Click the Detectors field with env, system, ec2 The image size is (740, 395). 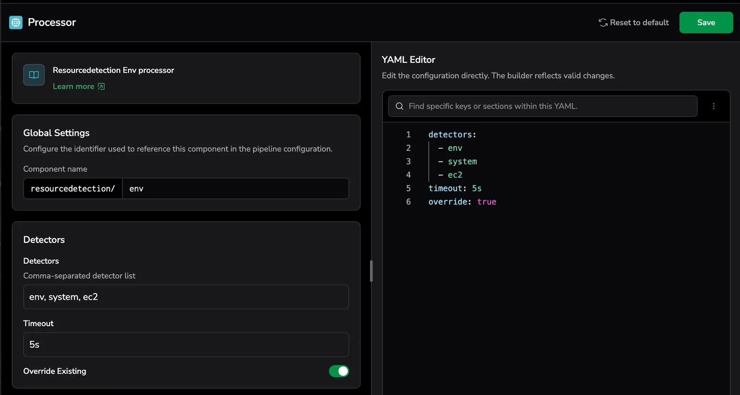click(x=186, y=297)
